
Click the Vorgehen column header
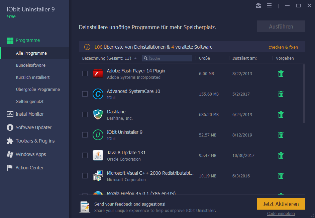coord(285,58)
